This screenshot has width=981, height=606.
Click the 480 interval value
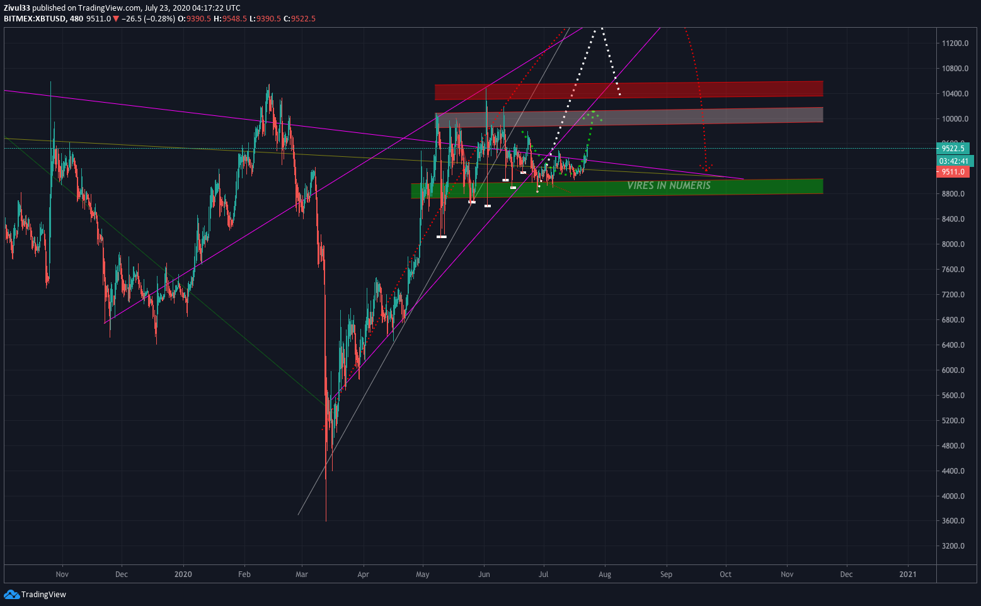pos(76,19)
